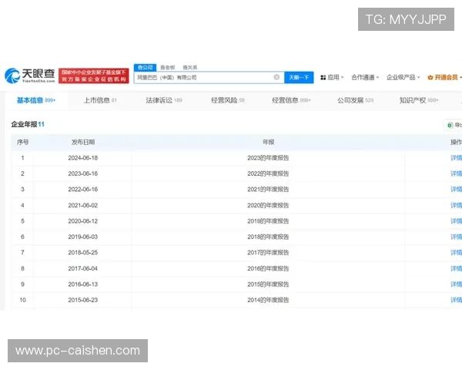Screen dimensions: 462x370
Task: Click the 企业年报 section heading
Action: point(28,124)
